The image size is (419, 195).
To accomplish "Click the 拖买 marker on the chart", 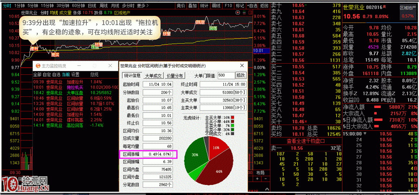I will click(55, 55).
